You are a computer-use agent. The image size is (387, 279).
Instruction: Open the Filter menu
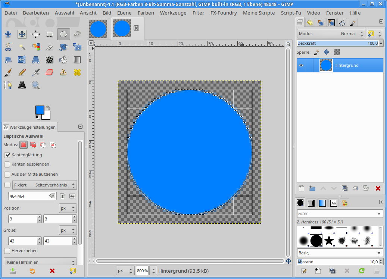tap(198, 13)
